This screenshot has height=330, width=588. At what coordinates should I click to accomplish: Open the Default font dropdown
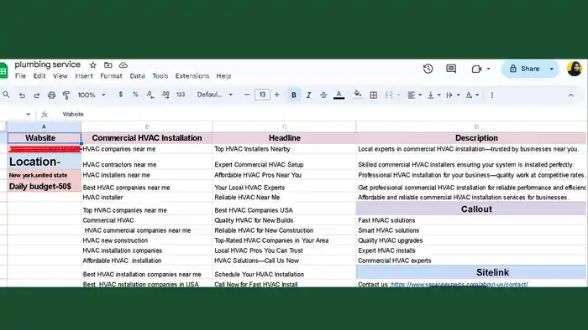pos(215,95)
